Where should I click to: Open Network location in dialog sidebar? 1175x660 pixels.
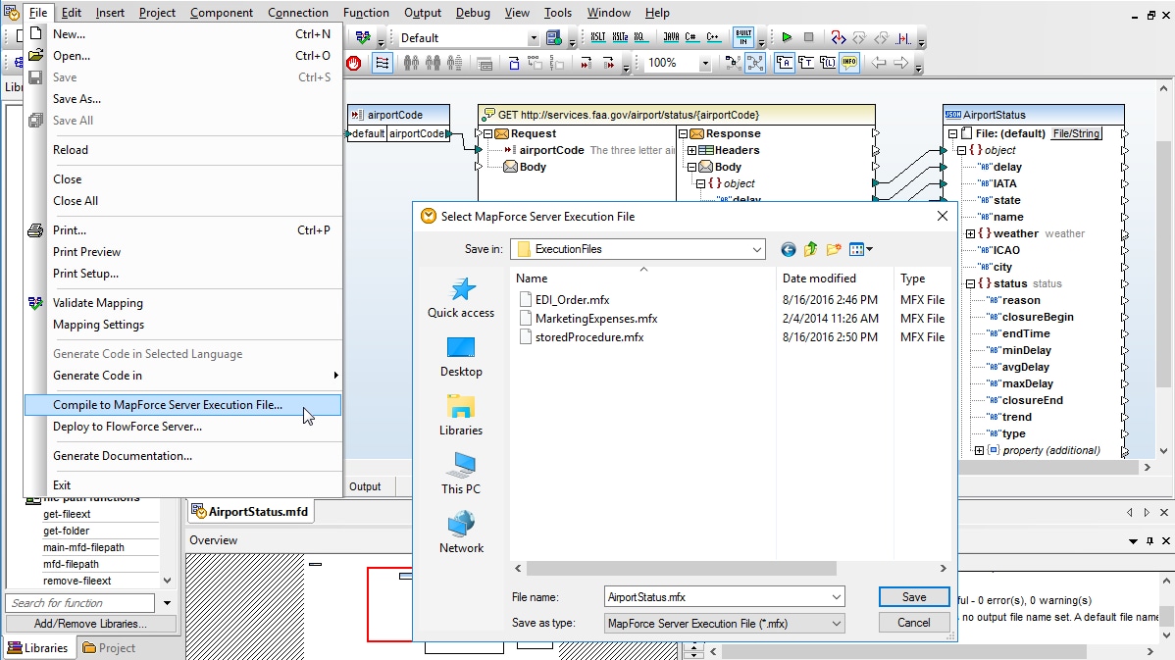(461, 533)
